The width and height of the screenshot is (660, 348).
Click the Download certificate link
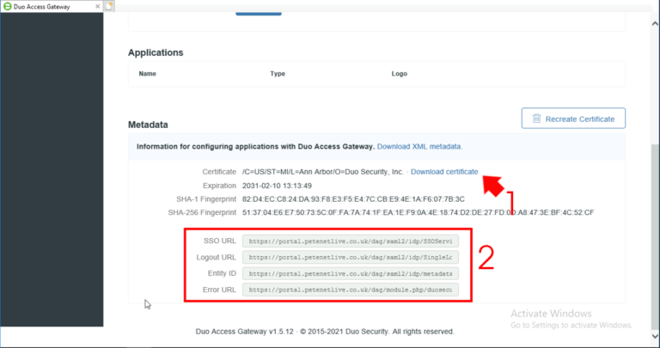pos(444,172)
